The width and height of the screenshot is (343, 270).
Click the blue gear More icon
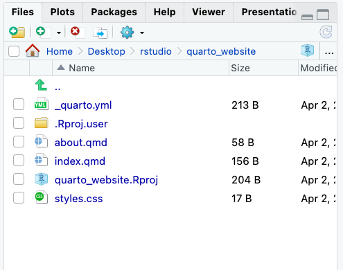tap(127, 33)
